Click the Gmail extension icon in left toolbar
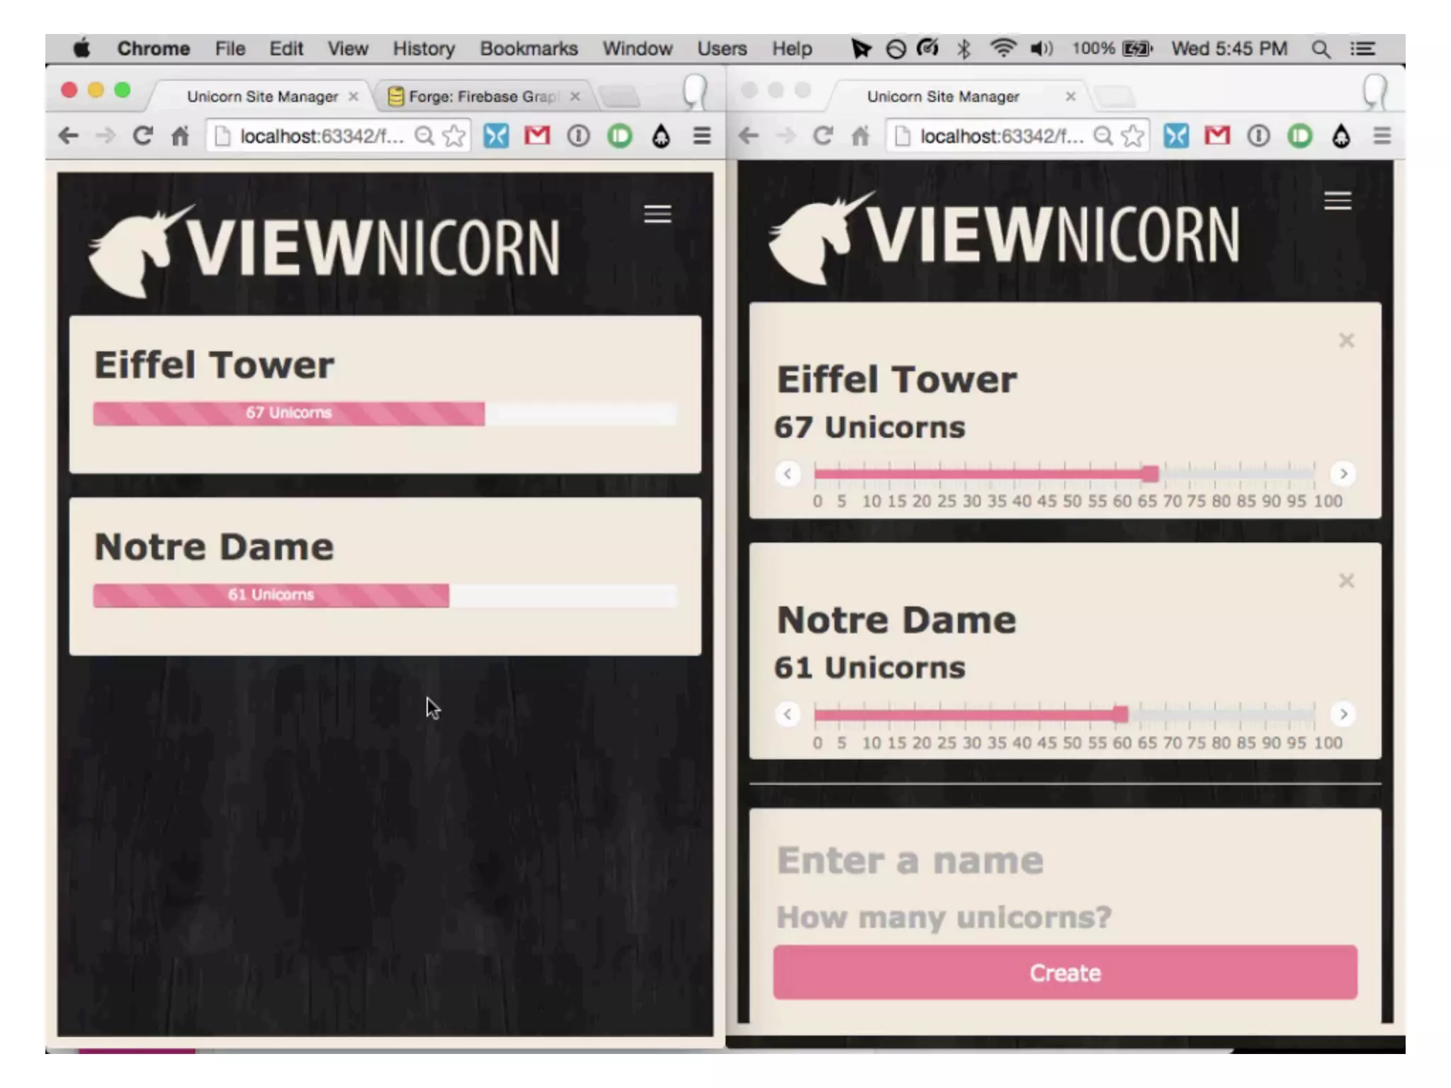Screen dimensions: 1451x1088 536,135
